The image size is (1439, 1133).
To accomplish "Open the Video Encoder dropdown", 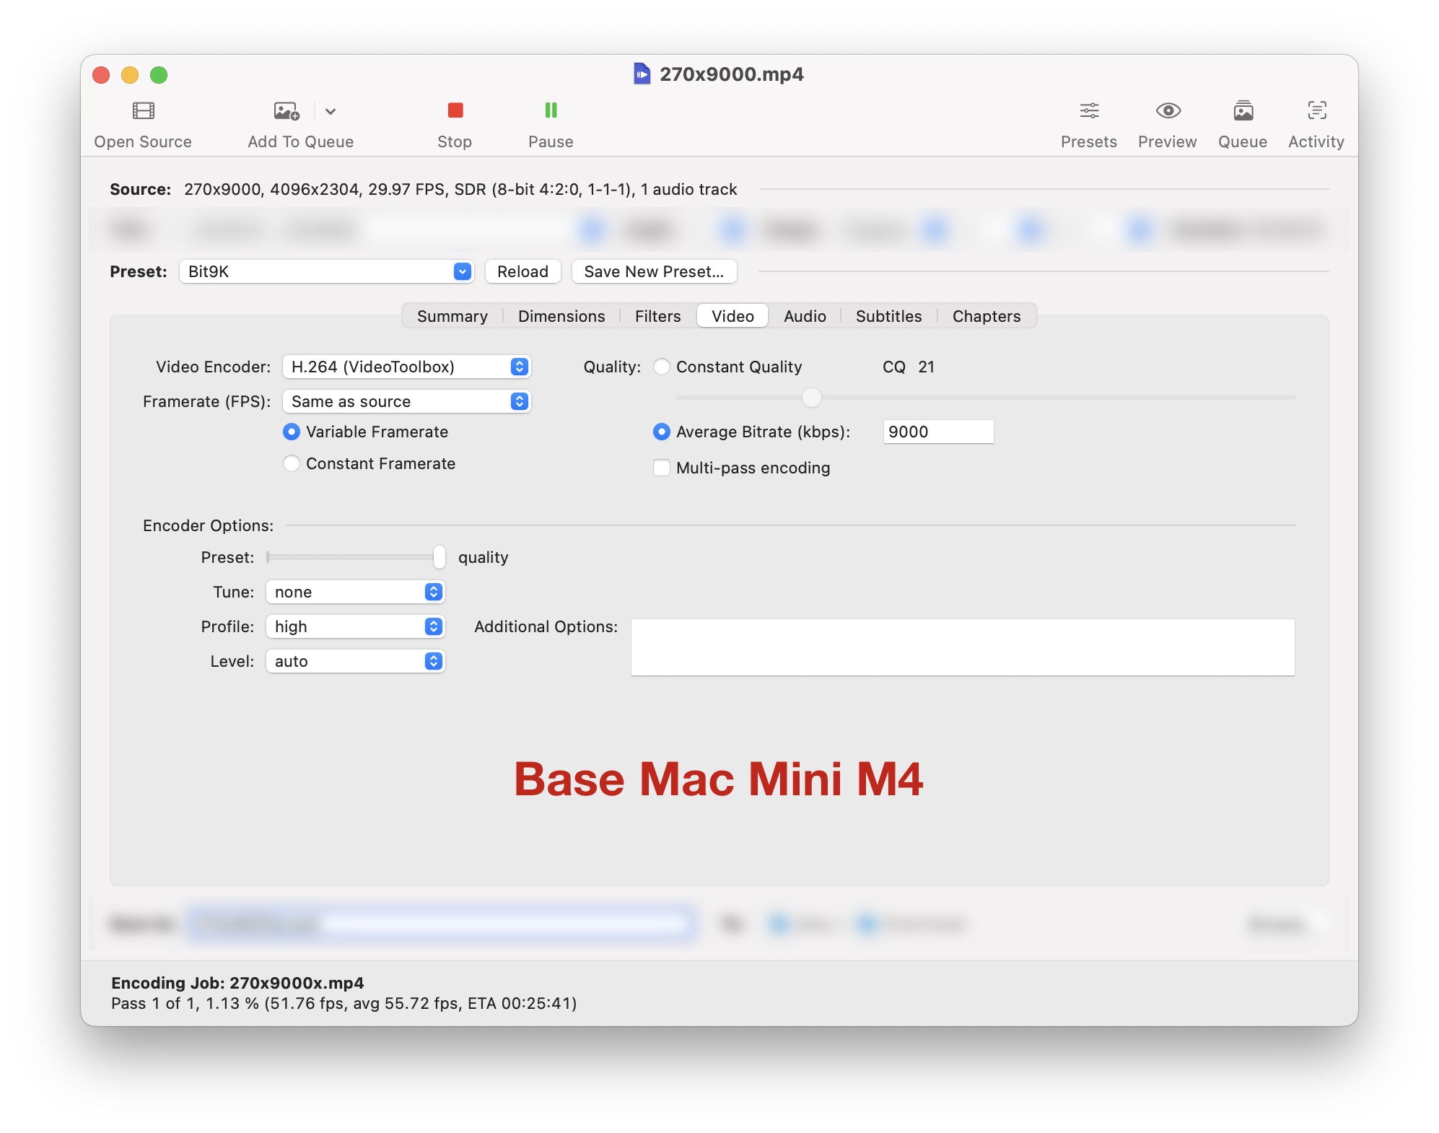I will tap(406, 367).
